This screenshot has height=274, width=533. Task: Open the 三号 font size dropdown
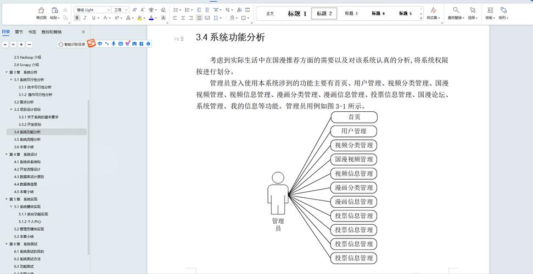click(121, 10)
